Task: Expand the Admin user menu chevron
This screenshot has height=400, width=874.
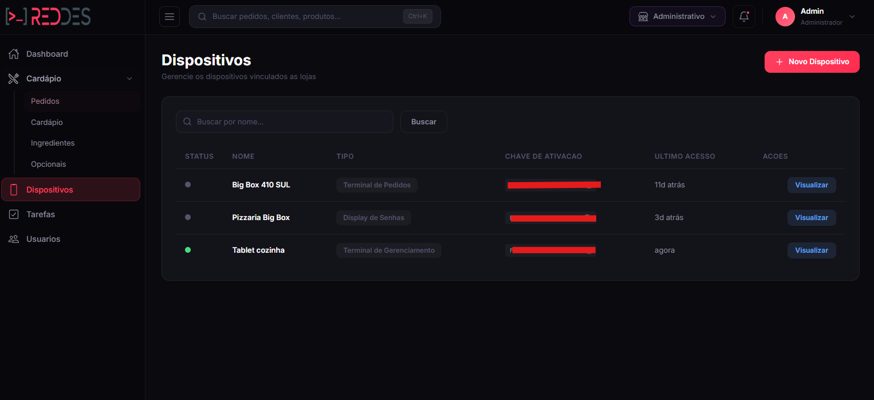Action: (x=852, y=17)
